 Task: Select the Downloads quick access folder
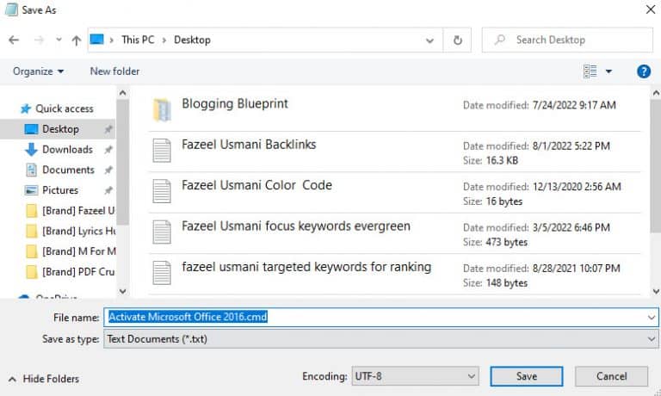pos(67,149)
